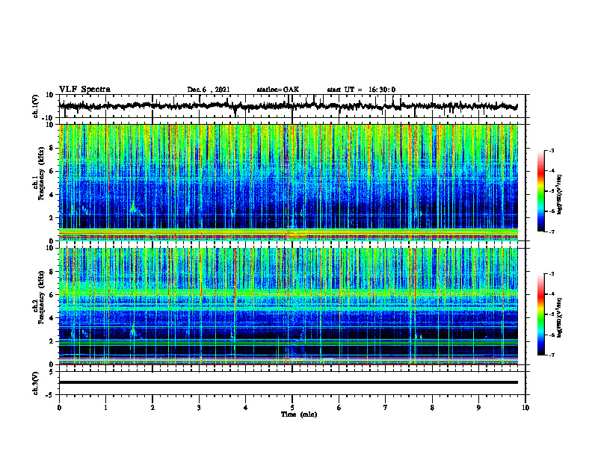592x457 pixels.
Task: Click time axis tick label "1" at bottom
Action: coord(105,408)
